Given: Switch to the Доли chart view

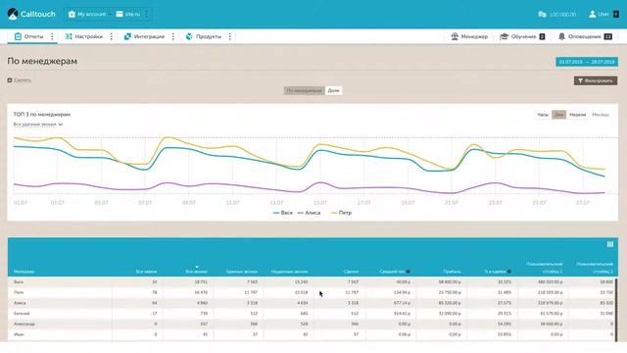Looking at the screenshot, I should tap(333, 91).
